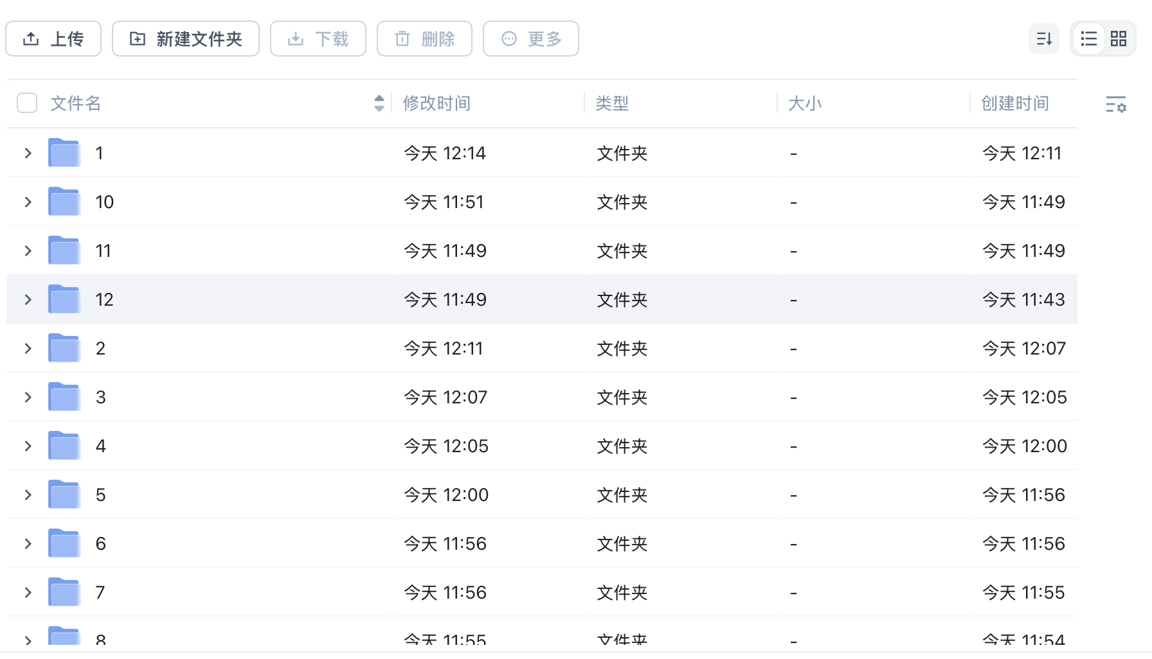This screenshot has height=659, width=1152.
Task: Click created time 今天 12:00 of folder 4
Action: pyautogui.click(x=1025, y=446)
